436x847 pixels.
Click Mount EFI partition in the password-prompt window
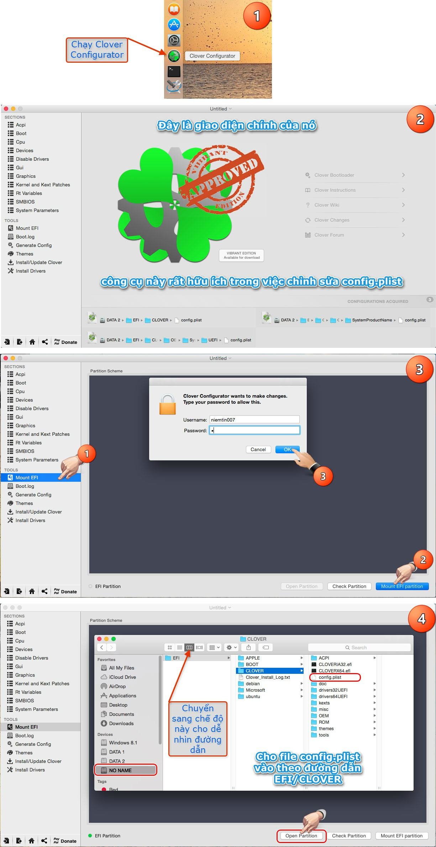[x=402, y=586]
